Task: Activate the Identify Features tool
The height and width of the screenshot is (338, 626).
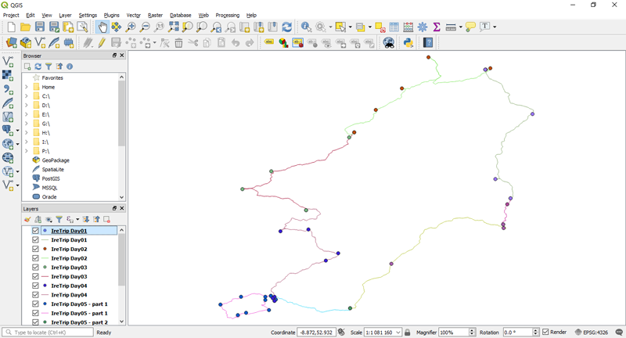Action: [306, 27]
